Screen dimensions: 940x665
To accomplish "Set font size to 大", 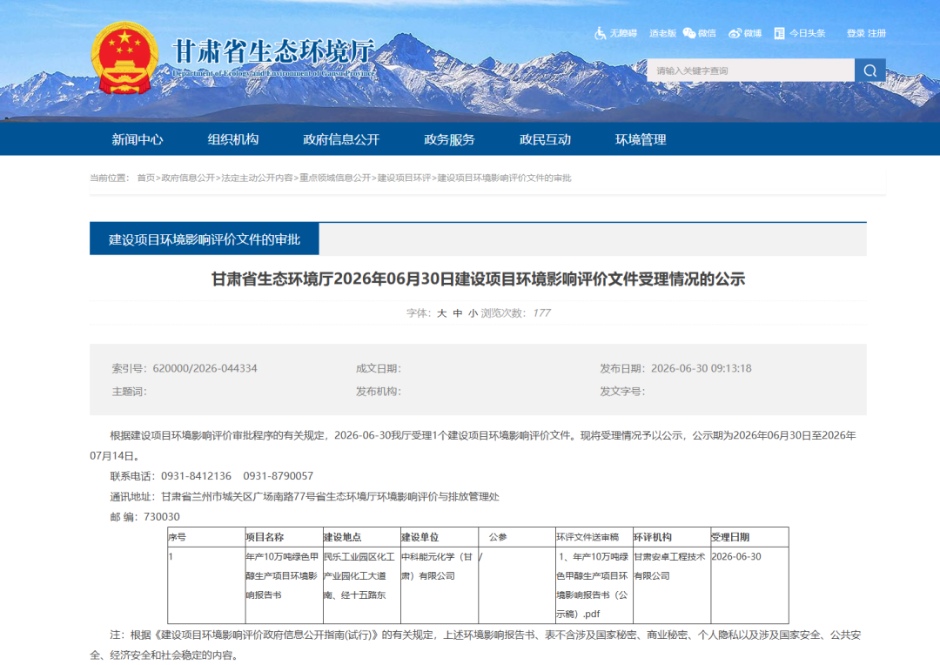I will tap(442, 313).
